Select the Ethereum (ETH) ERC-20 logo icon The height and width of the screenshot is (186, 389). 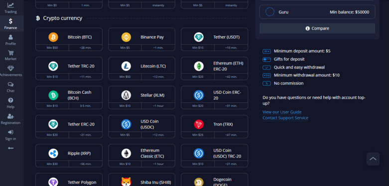click(x=199, y=66)
